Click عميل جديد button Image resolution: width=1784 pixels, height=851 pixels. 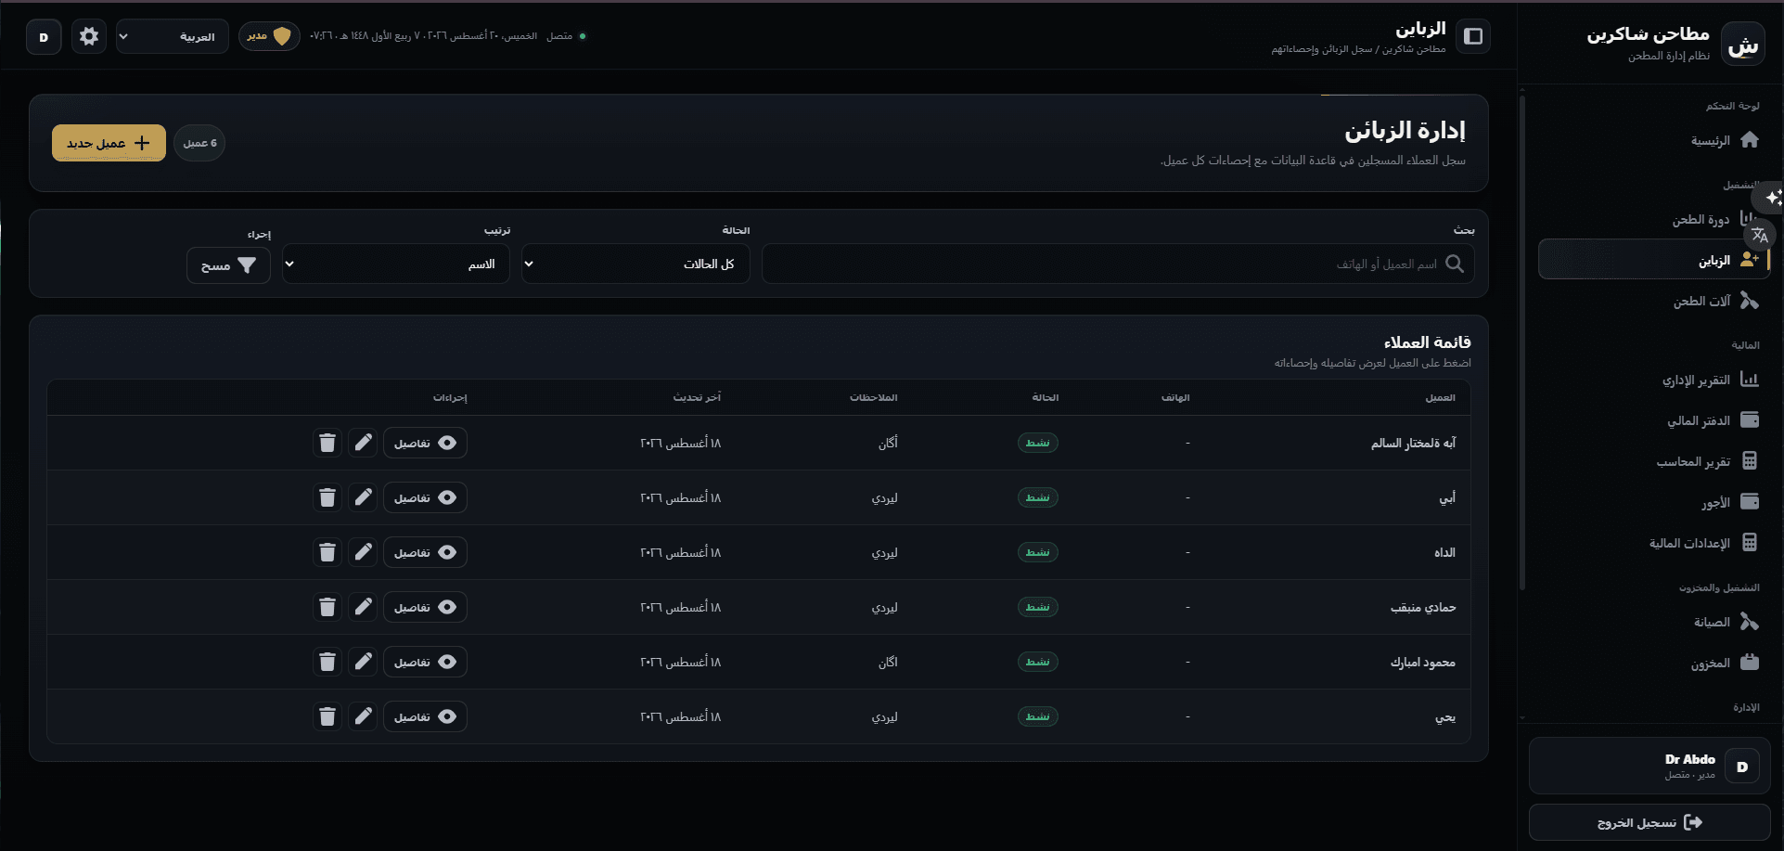(x=109, y=143)
